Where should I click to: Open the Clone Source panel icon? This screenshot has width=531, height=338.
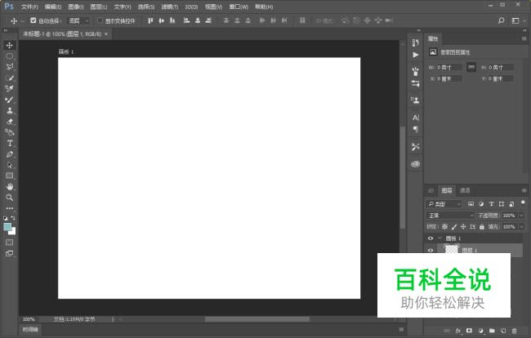(415, 100)
